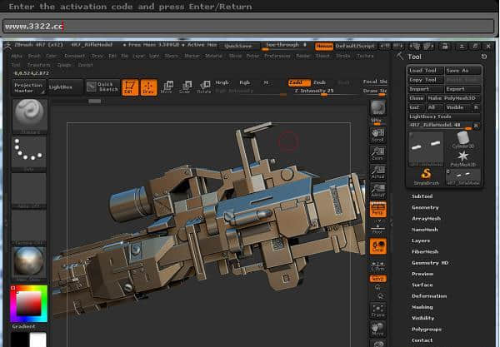Click the Rotate transform icon
Image resolution: width=500 pixels, height=347 pixels.
click(x=203, y=87)
